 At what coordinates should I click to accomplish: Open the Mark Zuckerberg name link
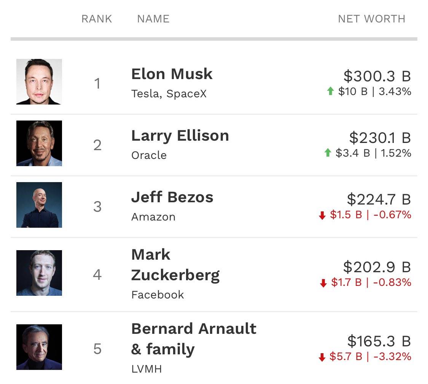175,265
